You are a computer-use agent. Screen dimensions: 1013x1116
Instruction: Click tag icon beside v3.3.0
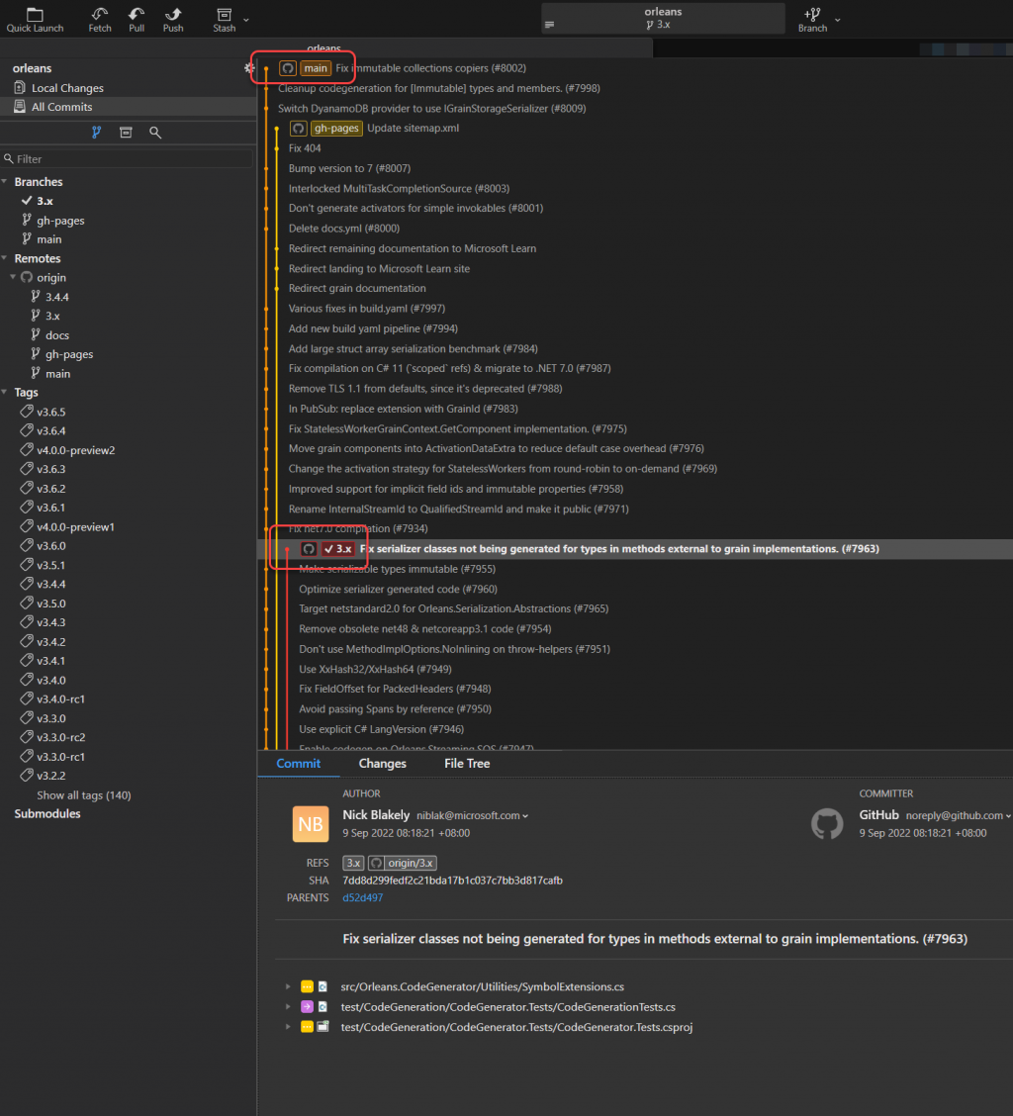pyautogui.click(x=27, y=717)
